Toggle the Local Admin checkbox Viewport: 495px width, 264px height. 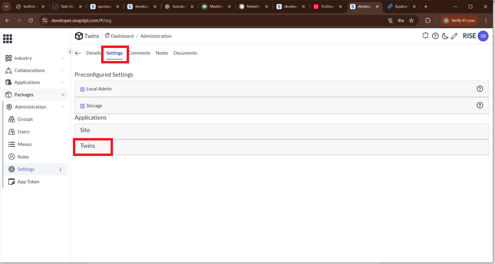click(82, 89)
